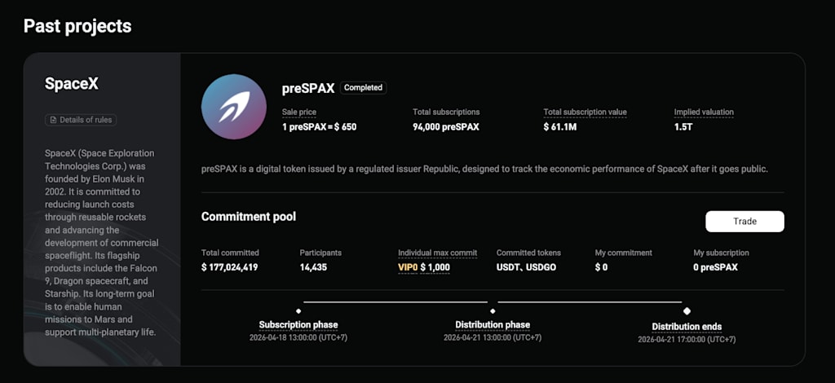Click the Participants label

320,253
